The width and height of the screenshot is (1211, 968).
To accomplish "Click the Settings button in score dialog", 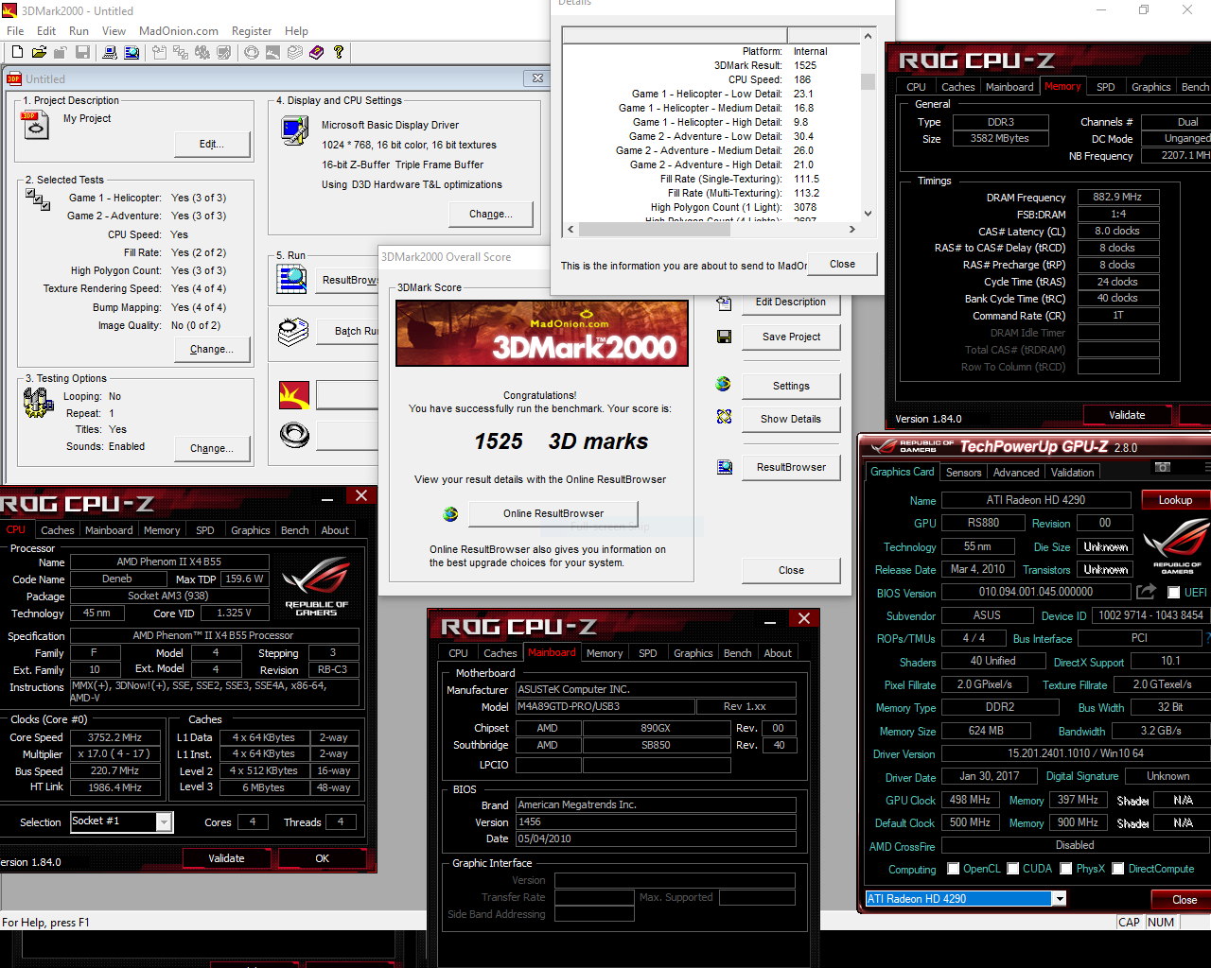I will (791, 386).
